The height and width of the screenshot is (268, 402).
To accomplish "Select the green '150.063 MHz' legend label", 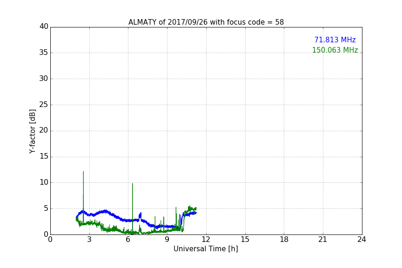I will (x=335, y=50).
